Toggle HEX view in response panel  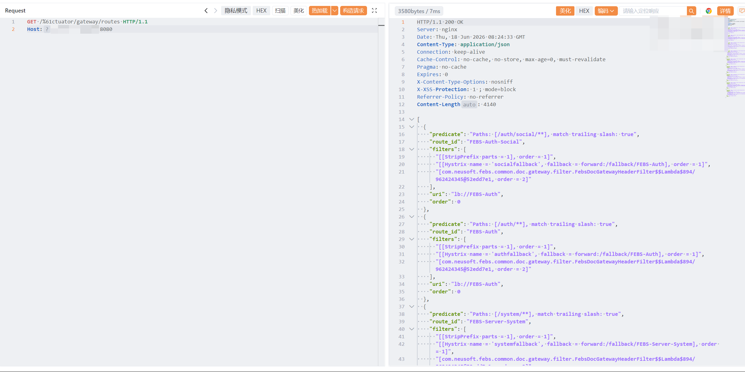coord(584,11)
